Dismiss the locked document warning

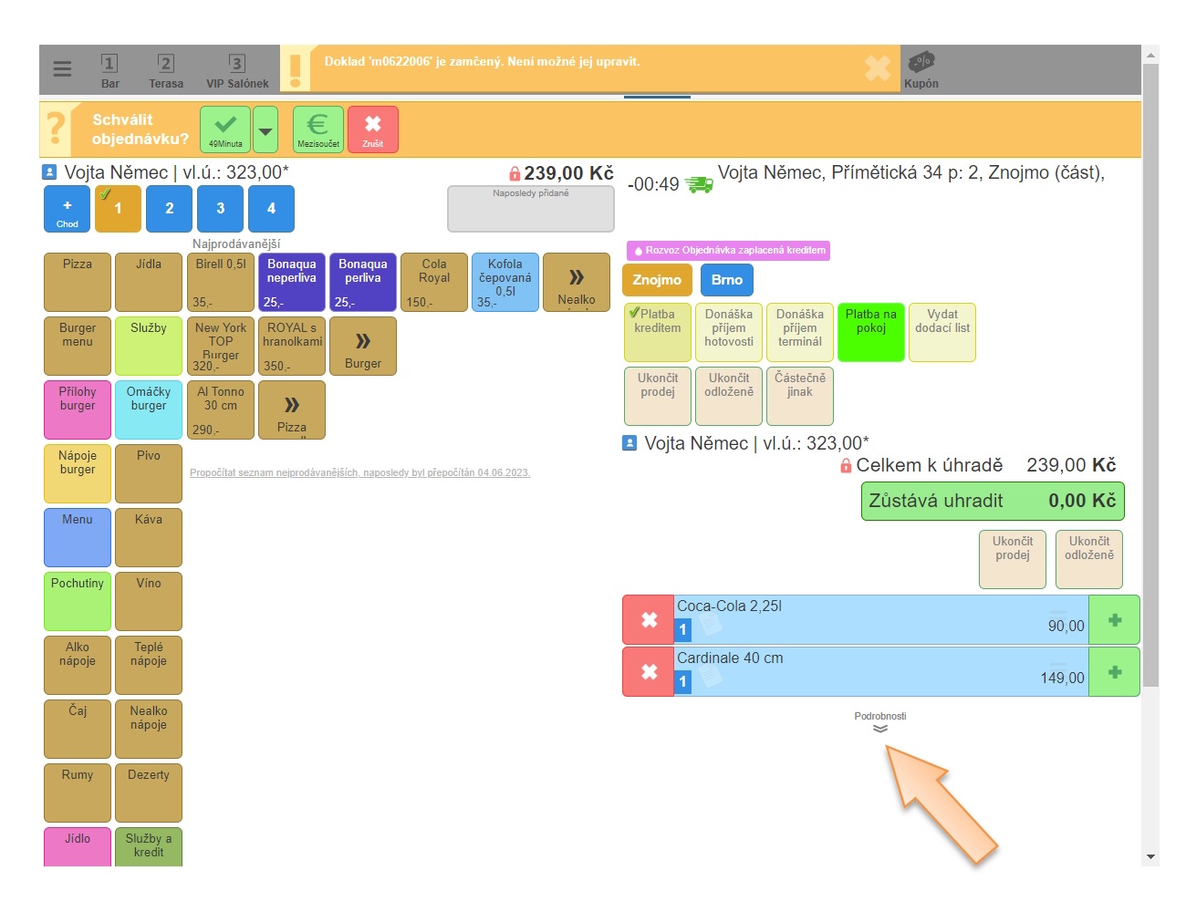[x=877, y=68]
